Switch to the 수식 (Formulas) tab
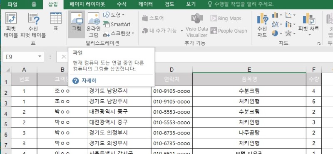 (122, 5)
